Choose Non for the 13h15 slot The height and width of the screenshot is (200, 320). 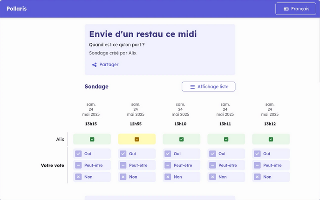click(x=92, y=177)
